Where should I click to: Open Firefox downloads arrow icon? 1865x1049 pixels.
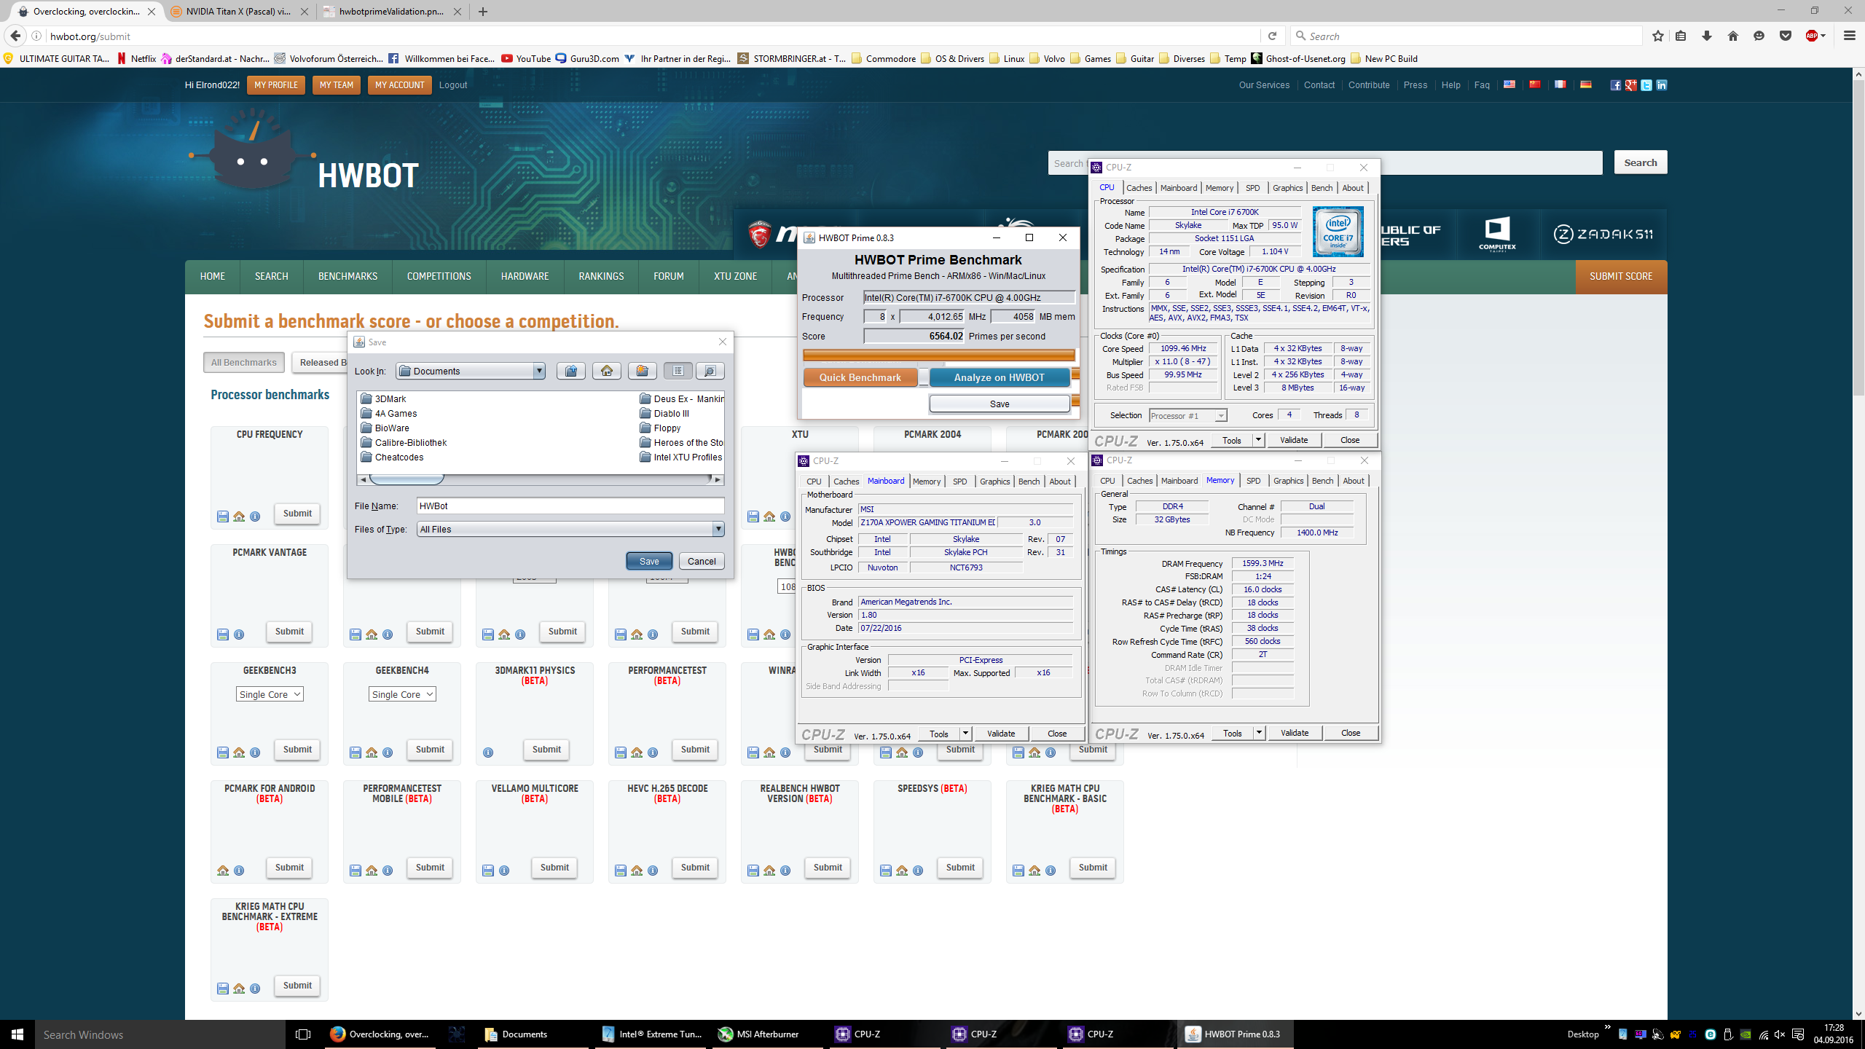[x=1706, y=36]
